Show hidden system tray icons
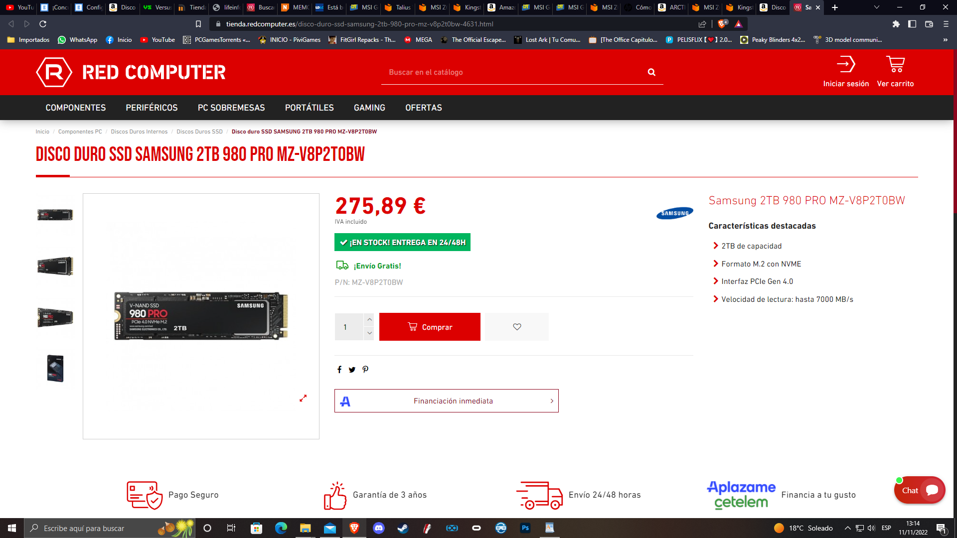 tap(847, 528)
